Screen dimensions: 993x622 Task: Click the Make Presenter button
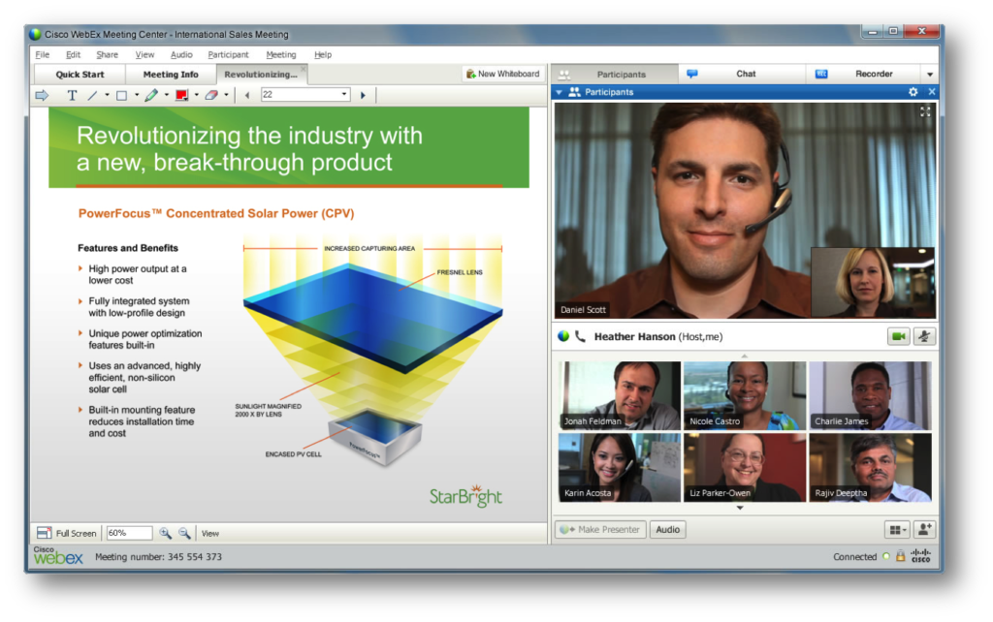599,529
